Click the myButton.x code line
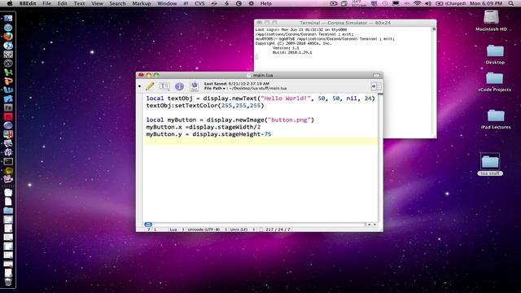The height and width of the screenshot is (293, 521). click(204, 127)
